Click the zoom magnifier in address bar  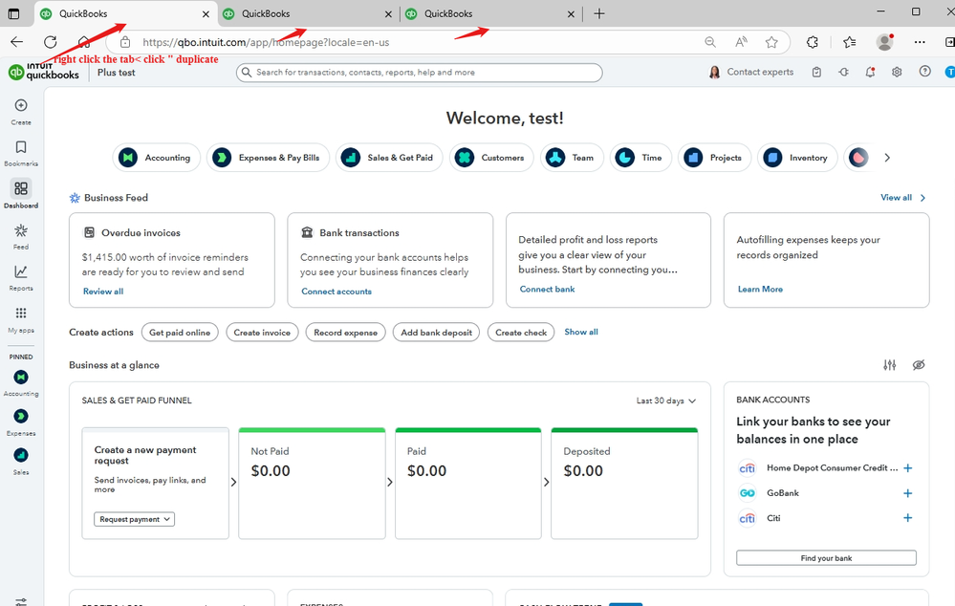tap(710, 42)
